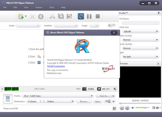Close the About dialog
The height and width of the screenshot is (117, 162).
coord(114,33)
